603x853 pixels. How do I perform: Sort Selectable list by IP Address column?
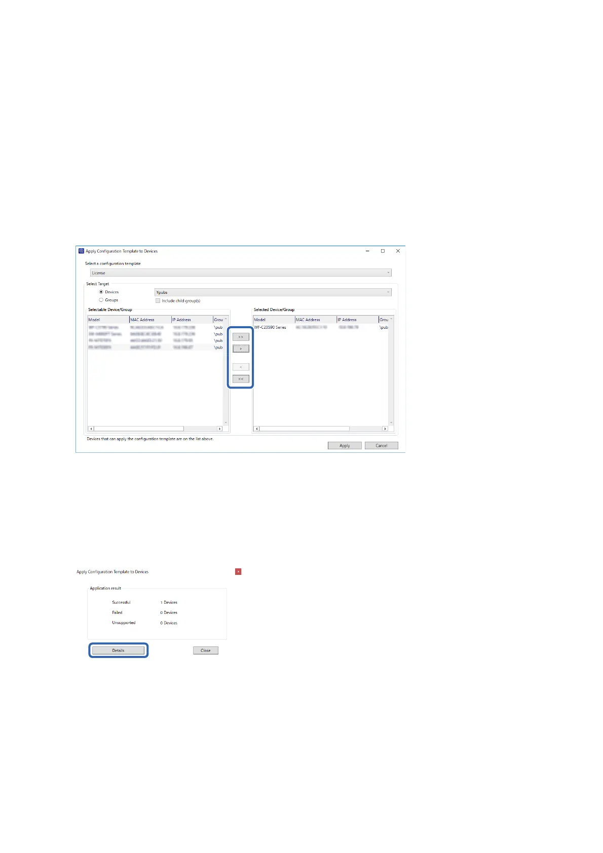192,320
